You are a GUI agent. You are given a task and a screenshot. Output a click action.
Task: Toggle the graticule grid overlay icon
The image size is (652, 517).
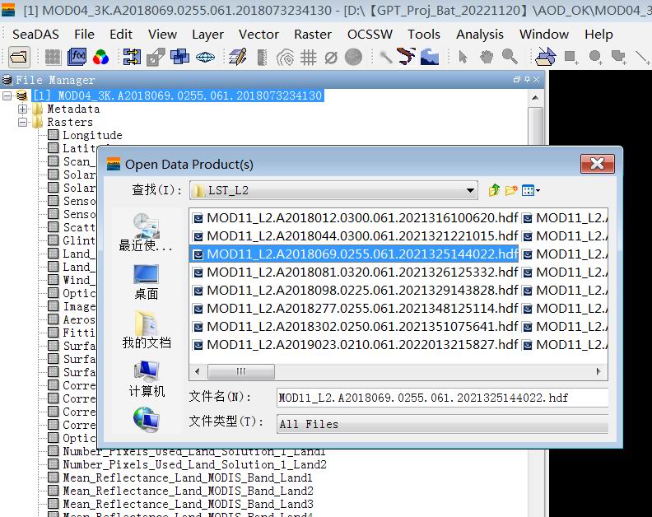click(x=309, y=57)
